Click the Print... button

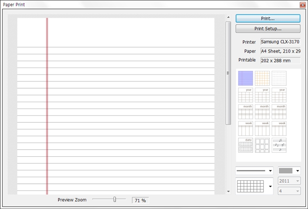(268, 19)
